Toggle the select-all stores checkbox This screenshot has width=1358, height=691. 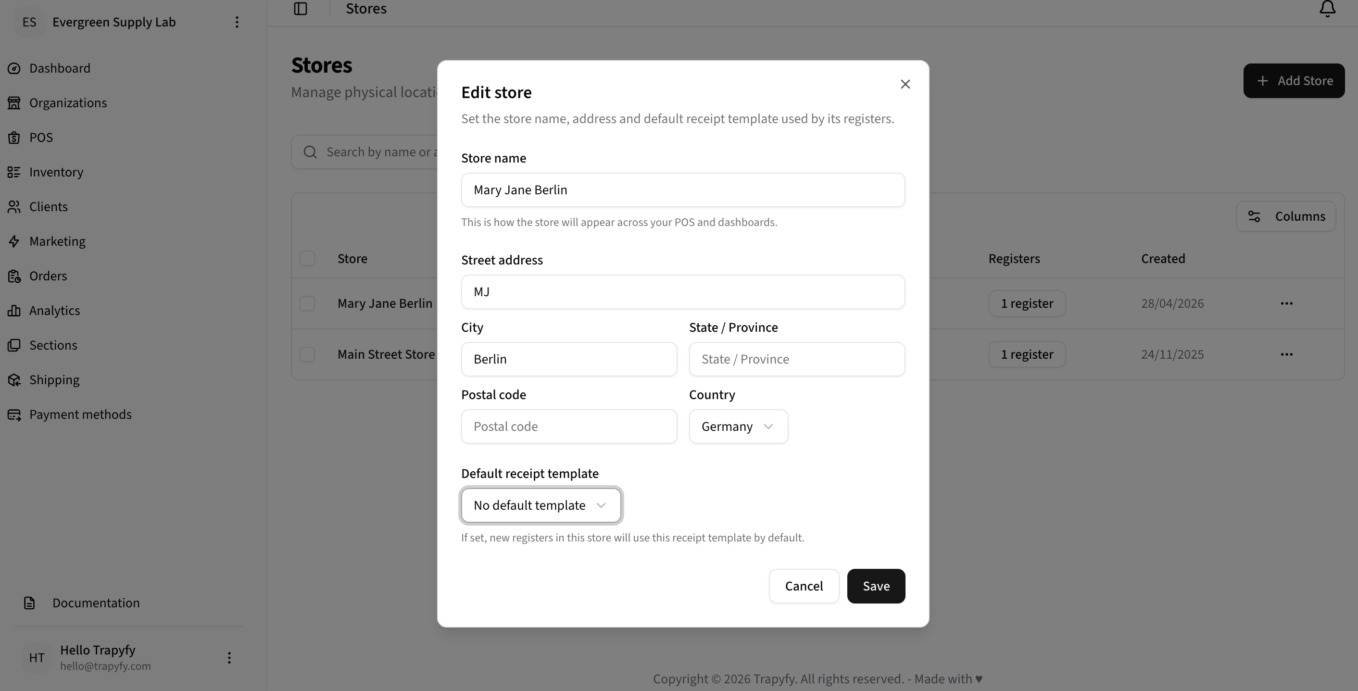pos(307,259)
